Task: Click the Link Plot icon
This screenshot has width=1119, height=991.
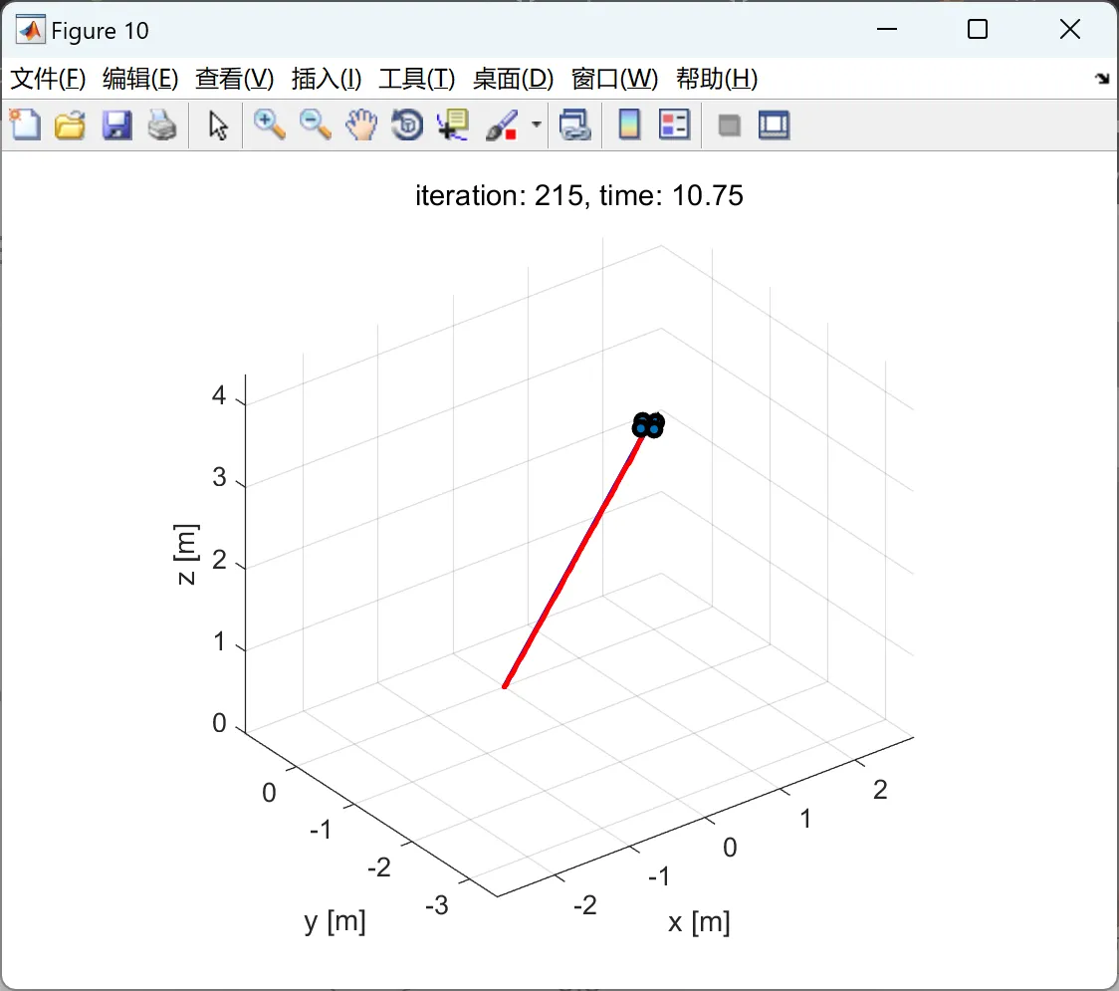Action: coord(575,124)
